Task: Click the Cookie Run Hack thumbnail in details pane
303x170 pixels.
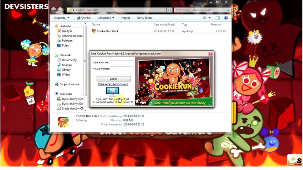Action: tap(63, 122)
